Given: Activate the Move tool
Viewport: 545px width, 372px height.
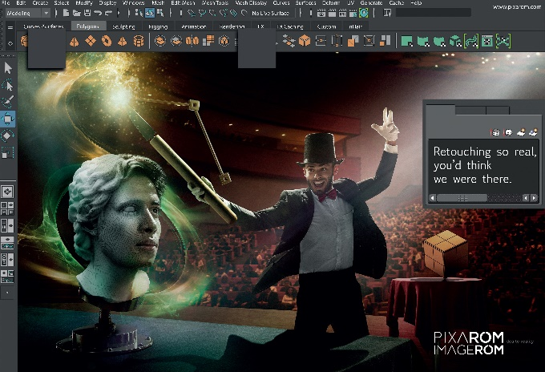Looking at the screenshot, I should click(8, 119).
